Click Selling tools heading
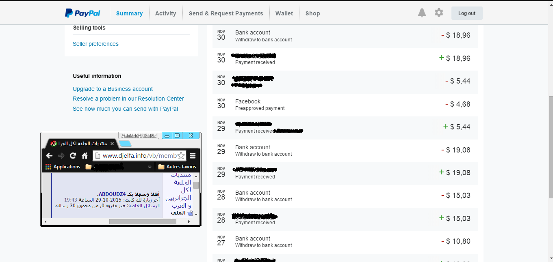 (x=89, y=28)
